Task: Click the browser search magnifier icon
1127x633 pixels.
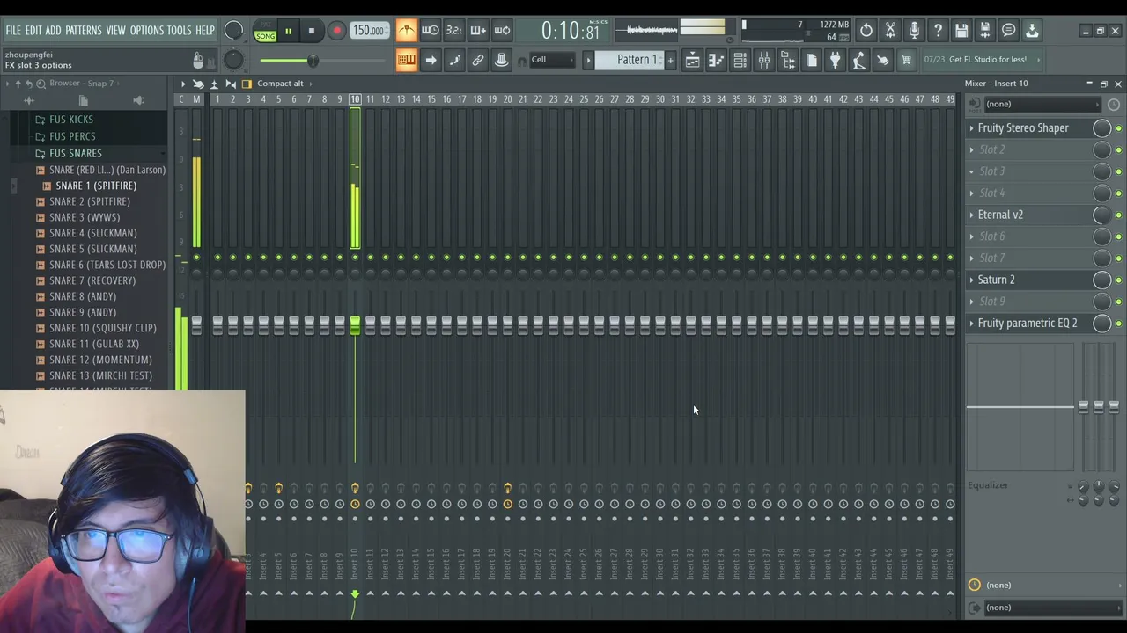Action: pos(41,84)
